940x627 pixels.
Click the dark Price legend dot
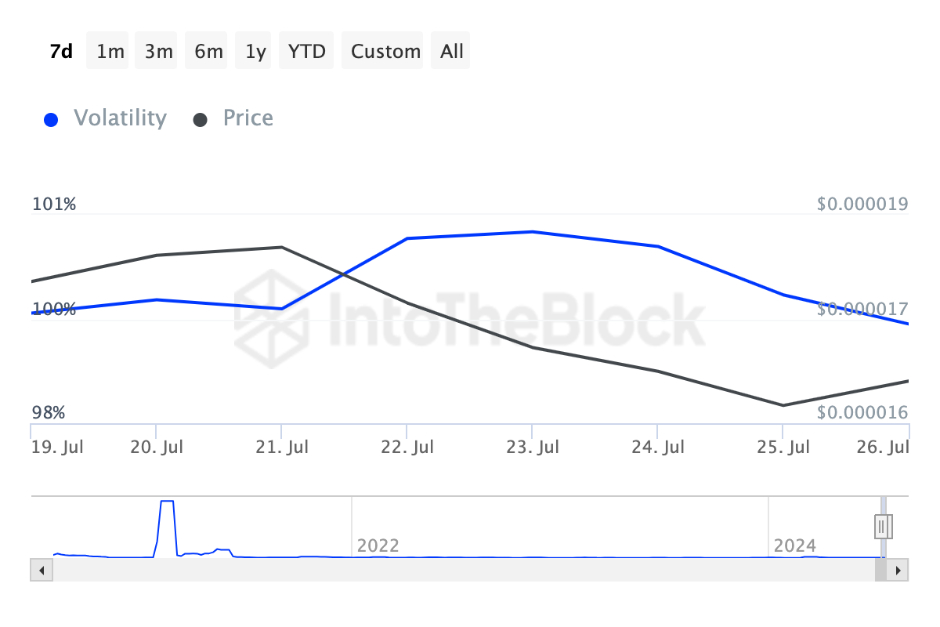click(201, 120)
